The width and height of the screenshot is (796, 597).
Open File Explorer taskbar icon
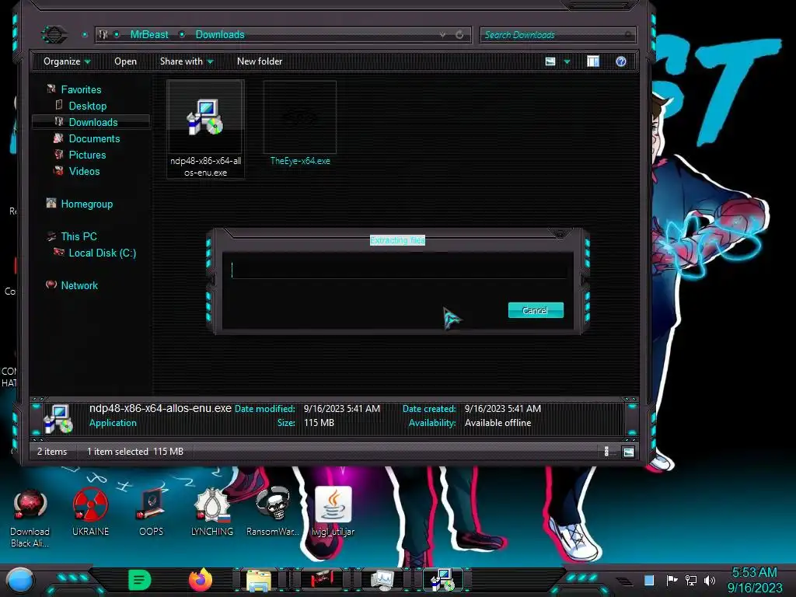pyautogui.click(x=259, y=580)
